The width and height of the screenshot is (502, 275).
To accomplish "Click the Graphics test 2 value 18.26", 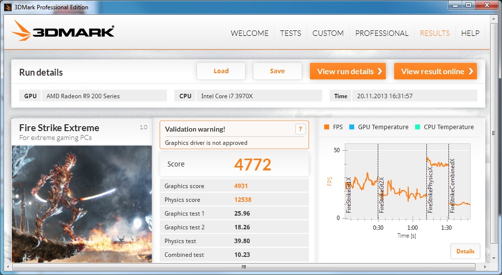I will tap(242, 227).
